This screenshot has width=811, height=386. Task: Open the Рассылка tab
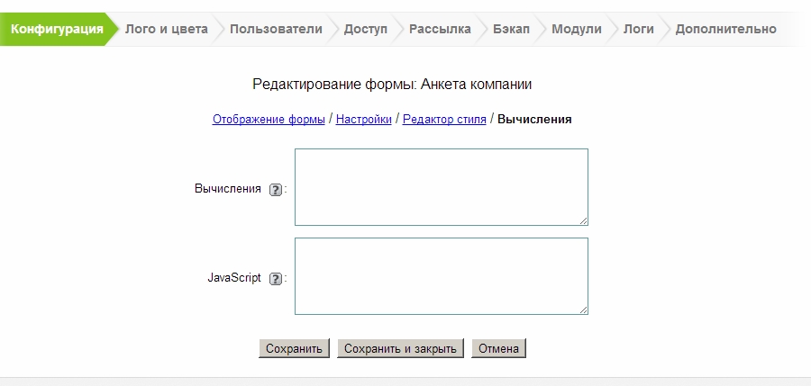[x=440, y=29]
